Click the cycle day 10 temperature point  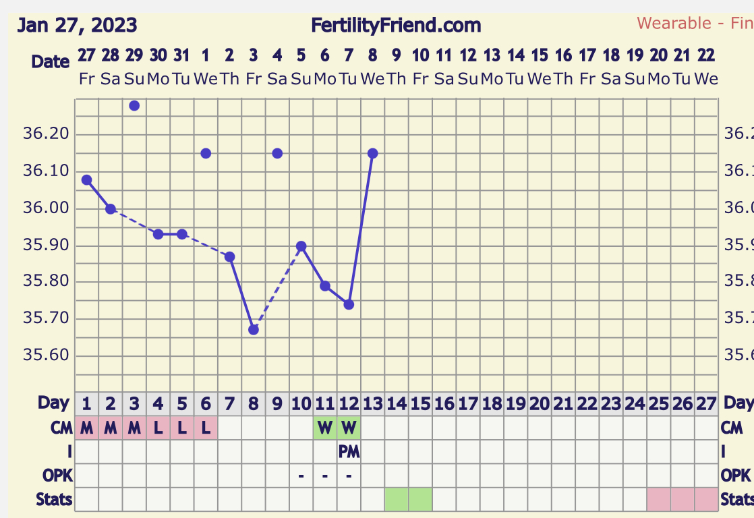pyautogui.click(x=301, y=246)
